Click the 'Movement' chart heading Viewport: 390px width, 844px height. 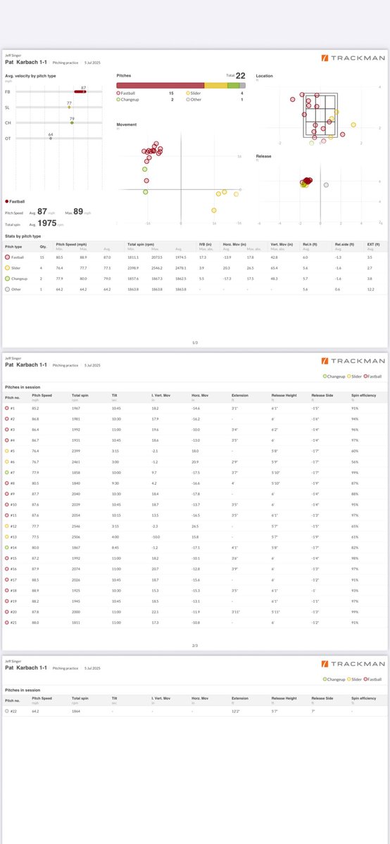(x=127, y=124)
